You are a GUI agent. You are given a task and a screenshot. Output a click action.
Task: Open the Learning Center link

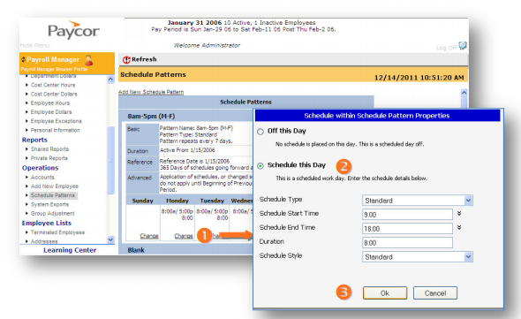click(70, 250)
